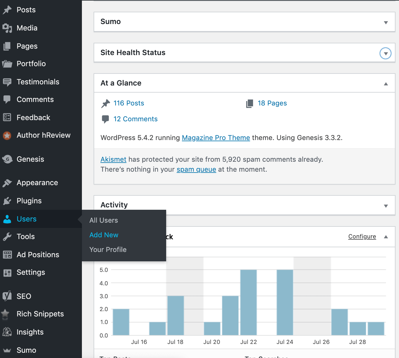
Task: Click the Portfolio folder icon
Action: (x=7, y=64)
